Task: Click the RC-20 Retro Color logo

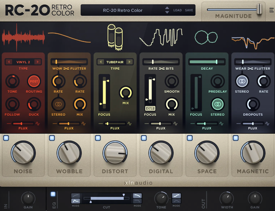Action: [40, 10]
